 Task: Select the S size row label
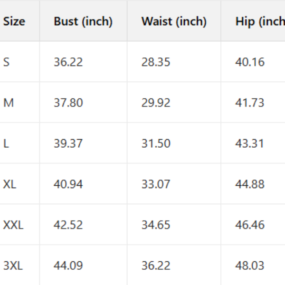7,62
